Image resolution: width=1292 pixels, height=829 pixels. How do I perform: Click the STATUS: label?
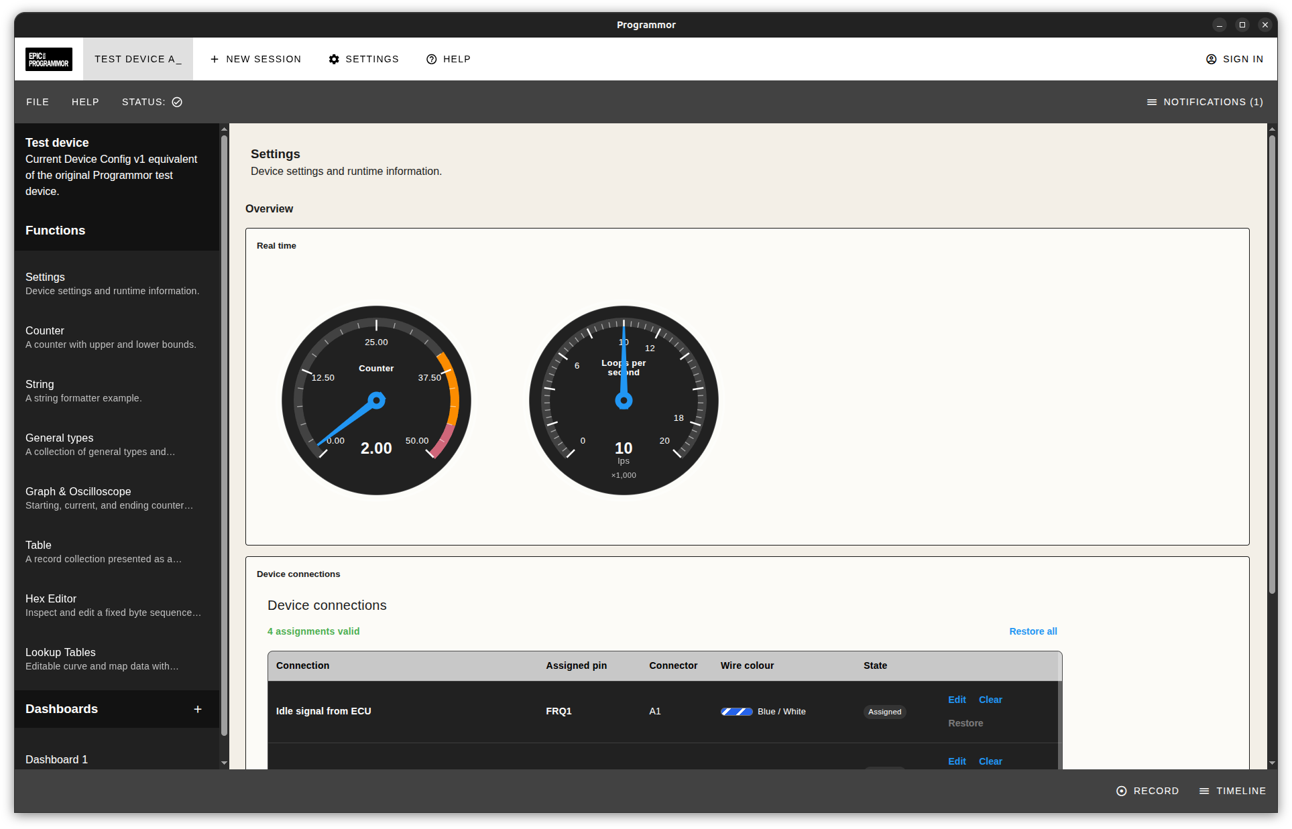click(143, 102)
